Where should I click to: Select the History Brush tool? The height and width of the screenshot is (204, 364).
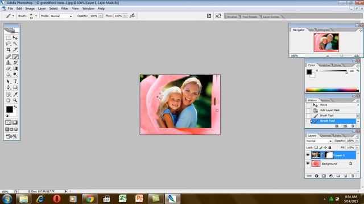click(15, 63)
